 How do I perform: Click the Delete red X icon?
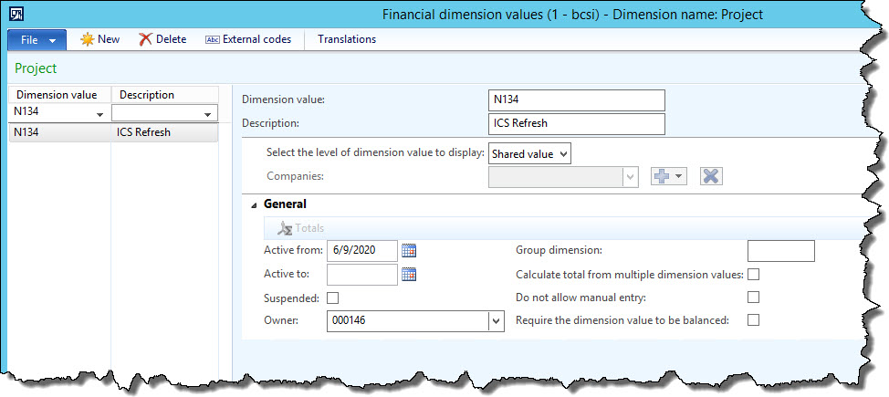point(145,39)
